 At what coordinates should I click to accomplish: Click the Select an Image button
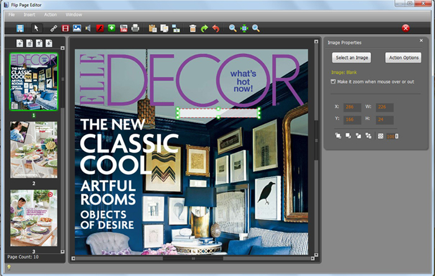click(x=352, y=58)
